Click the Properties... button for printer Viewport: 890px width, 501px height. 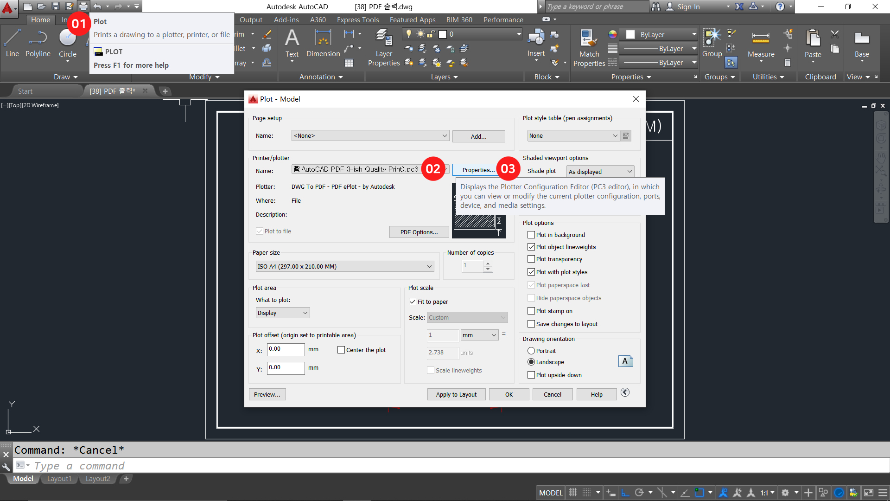click(x=478, y=170)
